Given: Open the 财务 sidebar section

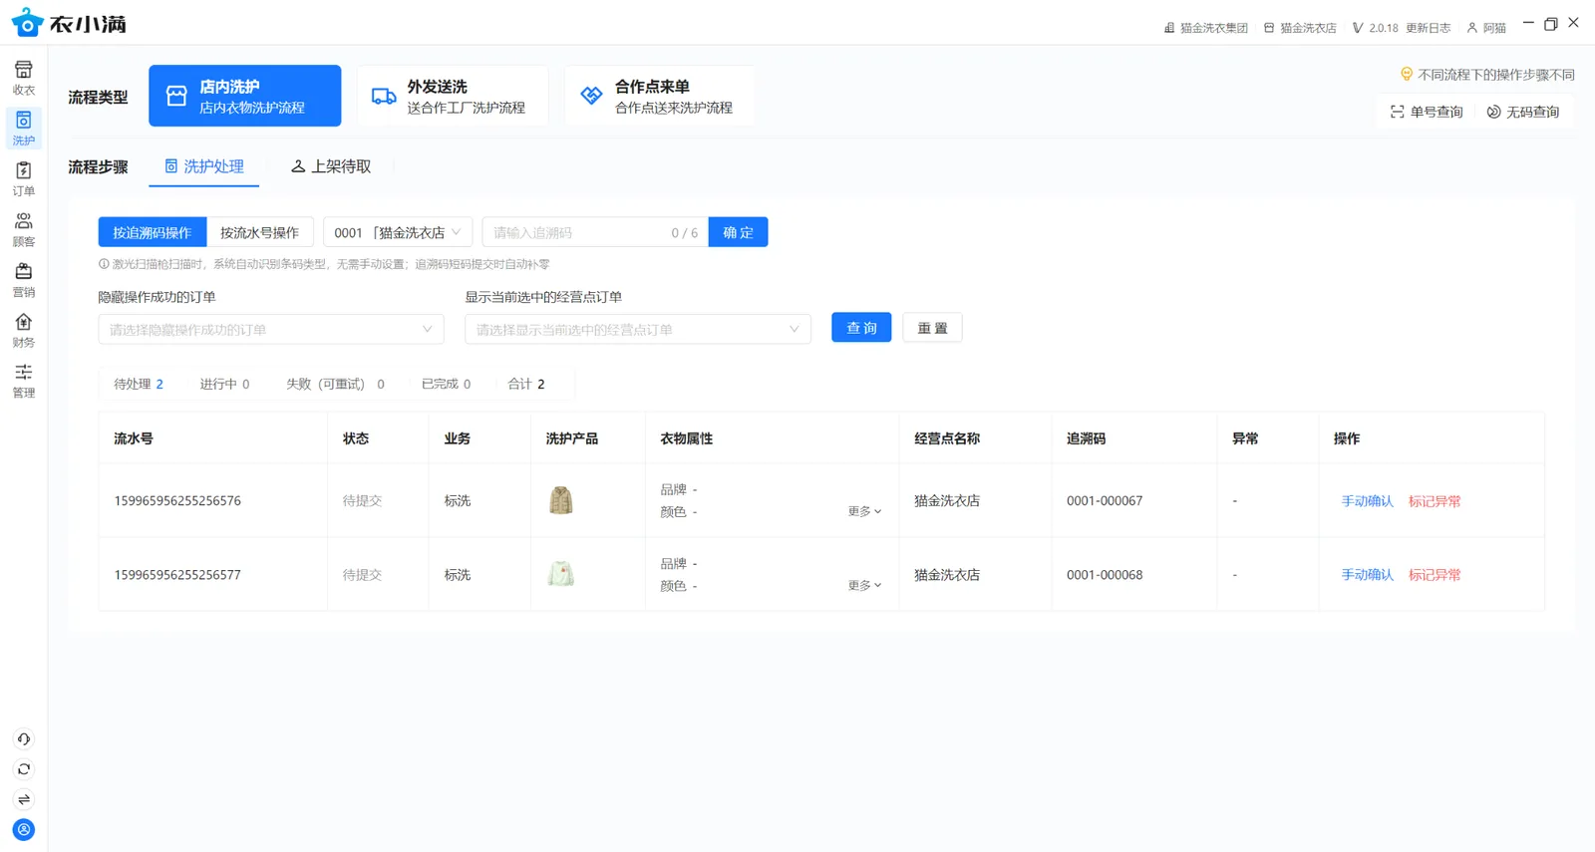Looking at the screenshot, I should coord(24,331).
